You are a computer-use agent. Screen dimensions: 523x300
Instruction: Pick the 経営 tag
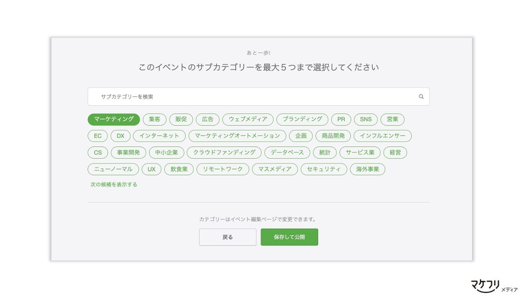[395, 153]
